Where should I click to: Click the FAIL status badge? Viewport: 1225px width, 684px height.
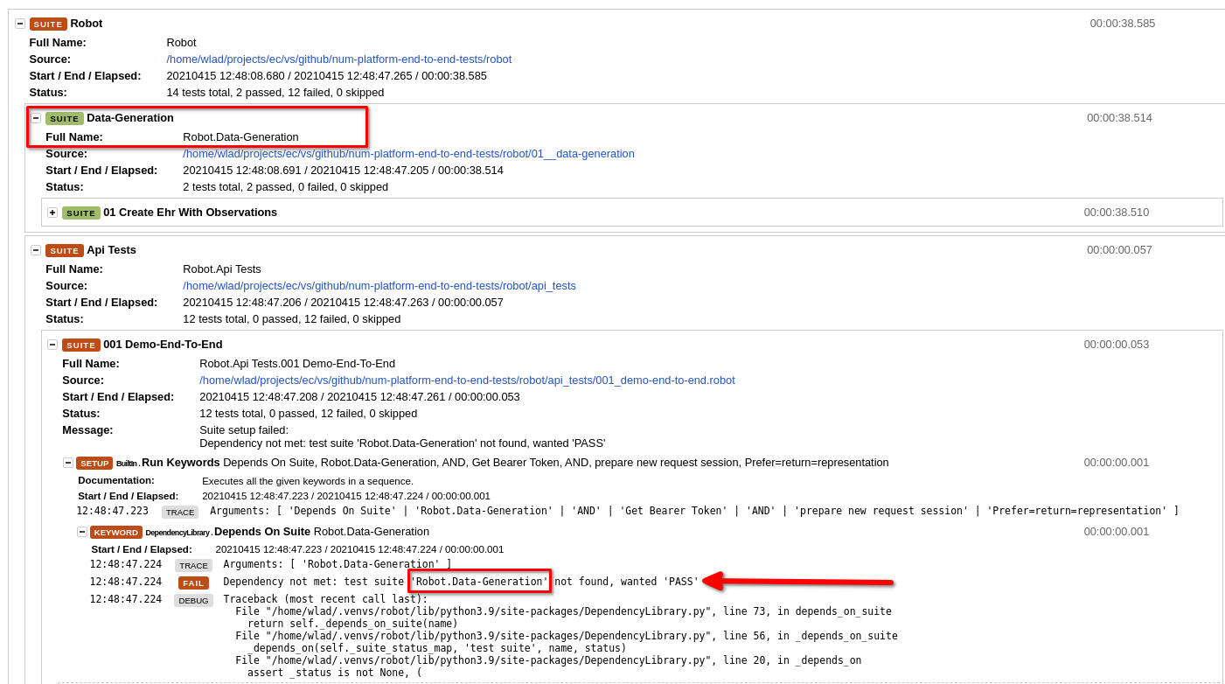193,582
